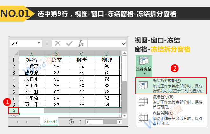This screenshot has width=210, height=134.
Task: Select row 2 header
Action: tap(14, 66)
